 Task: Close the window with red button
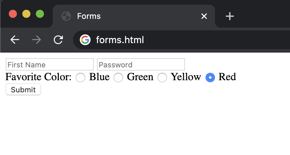[13, 14]
